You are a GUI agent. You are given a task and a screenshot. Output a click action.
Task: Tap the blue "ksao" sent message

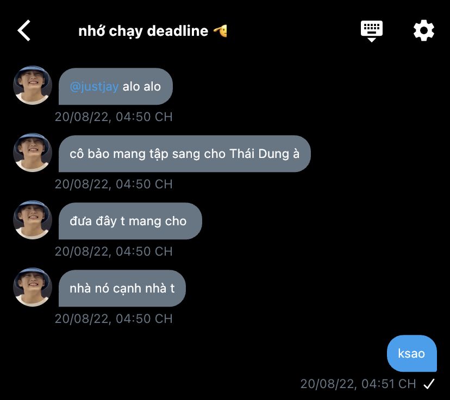click(x=411, y=353)
